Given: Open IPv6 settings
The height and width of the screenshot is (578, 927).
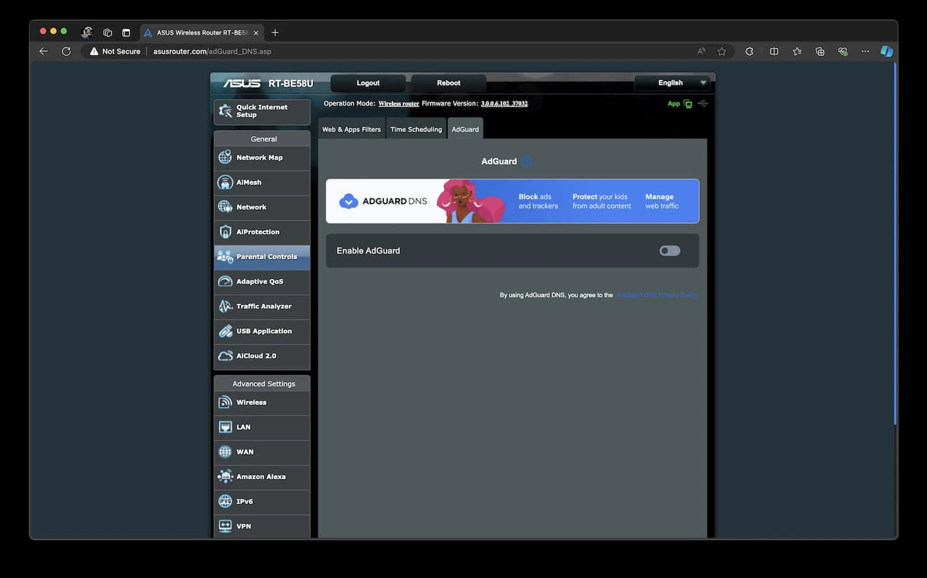Looking at the screenshot, I should 262,502.
